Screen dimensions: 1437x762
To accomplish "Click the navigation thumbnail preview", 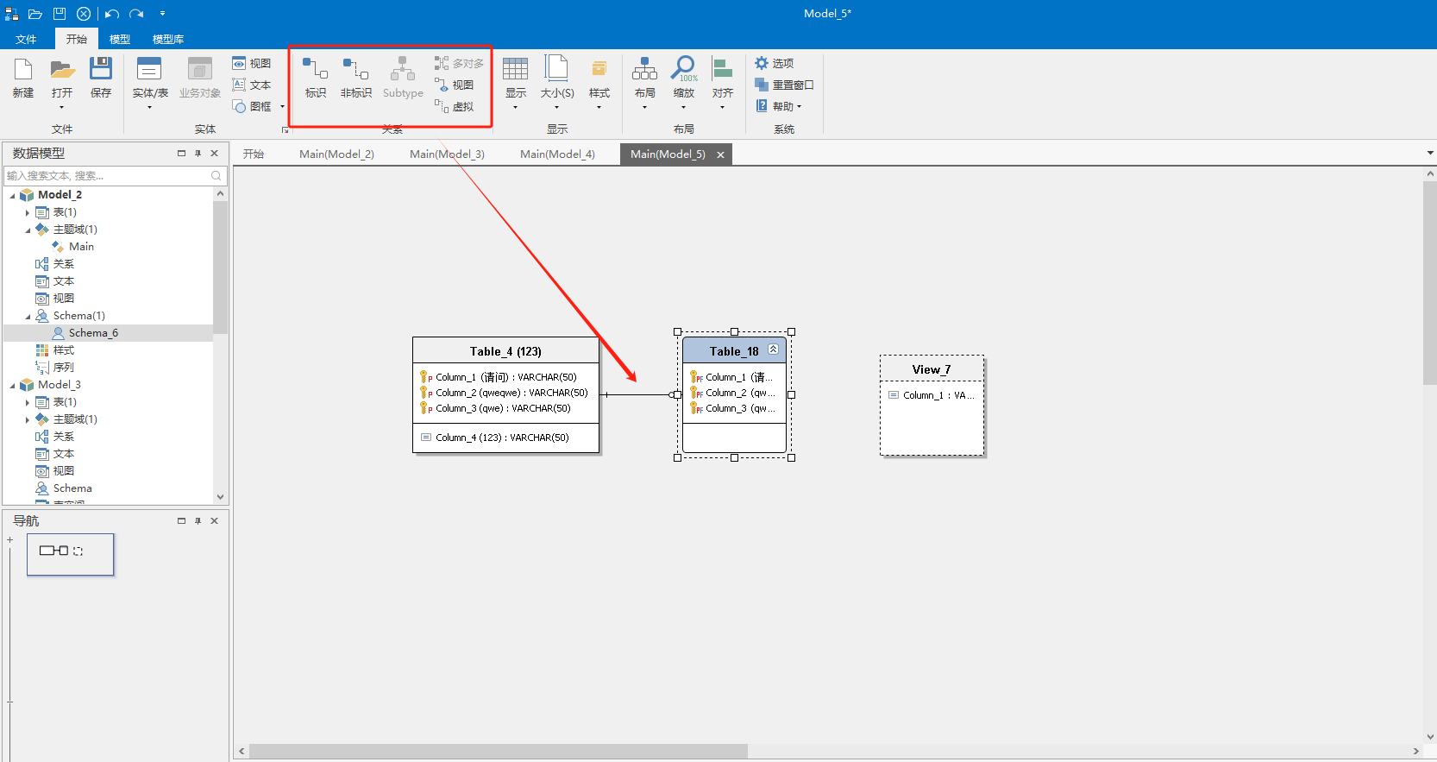I will coord(70,554).
